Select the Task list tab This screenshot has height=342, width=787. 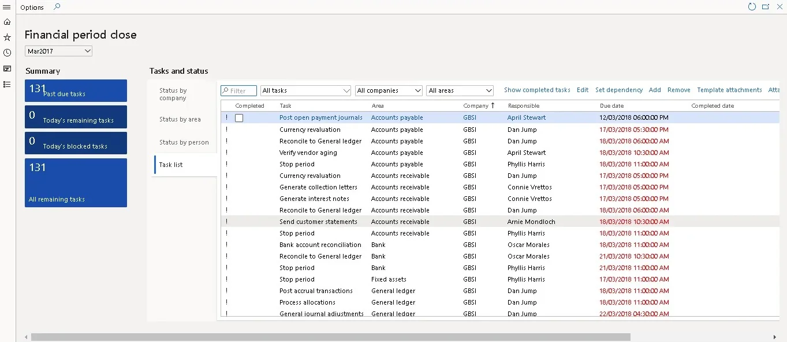tap(184, 165)
